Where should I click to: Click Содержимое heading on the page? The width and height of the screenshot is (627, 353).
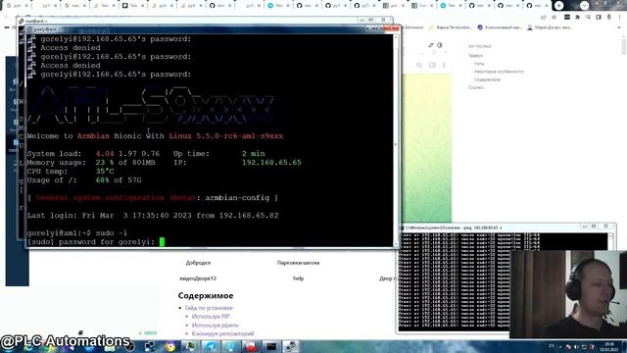pyautogui.click(x=206, y=296)
